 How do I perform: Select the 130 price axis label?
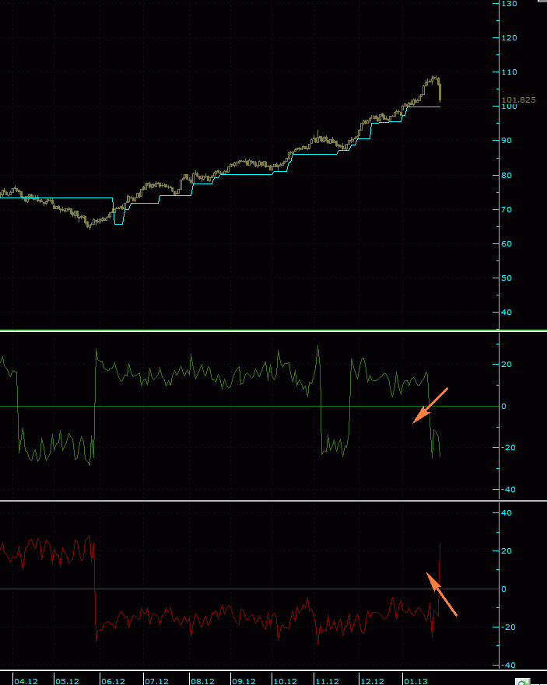click(x=510, y=3)
